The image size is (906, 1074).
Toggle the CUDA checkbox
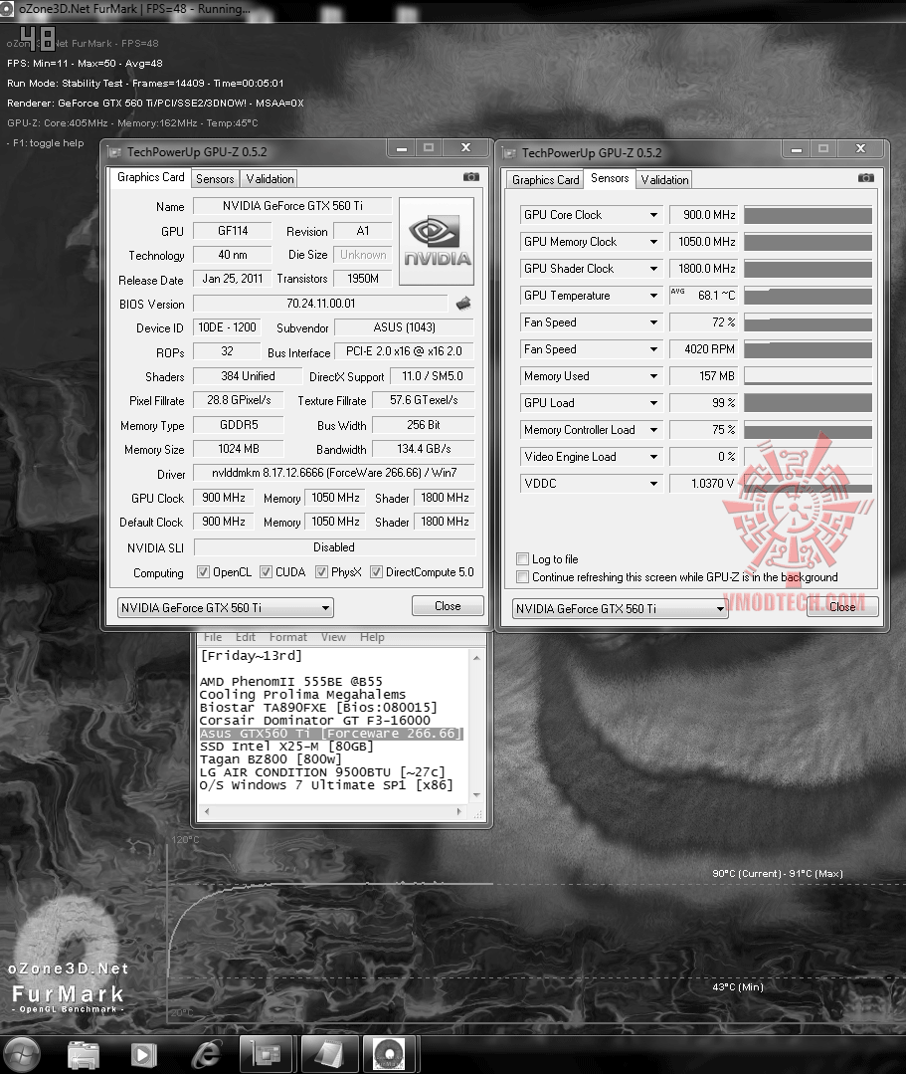(x=266, y=572)
